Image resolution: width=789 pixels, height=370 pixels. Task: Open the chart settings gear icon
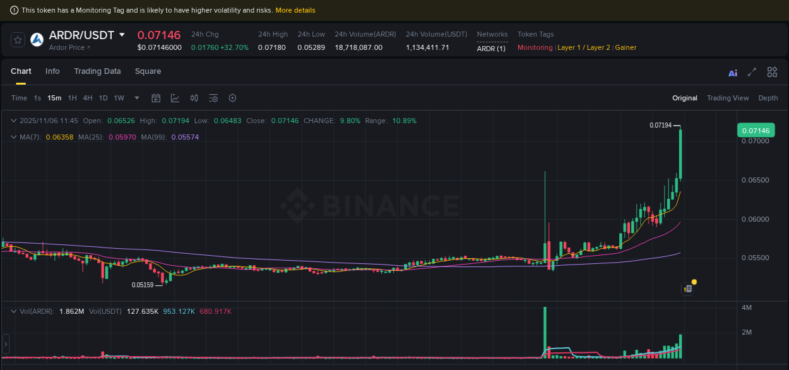coord(232,98)
